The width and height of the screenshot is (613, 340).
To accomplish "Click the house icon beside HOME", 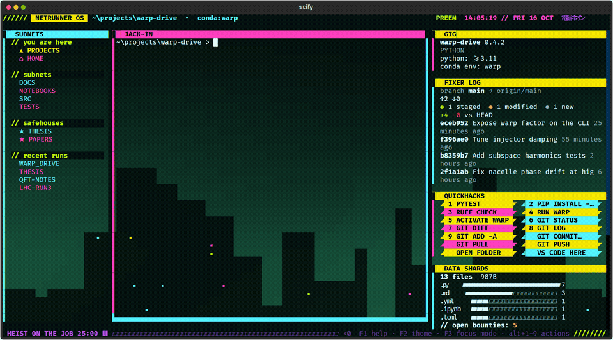I will (x=21, y=59).
